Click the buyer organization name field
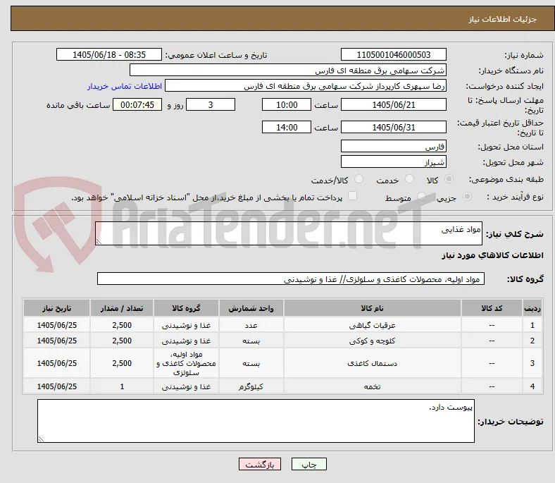555x483 pixels. click(x=288, y=71)
